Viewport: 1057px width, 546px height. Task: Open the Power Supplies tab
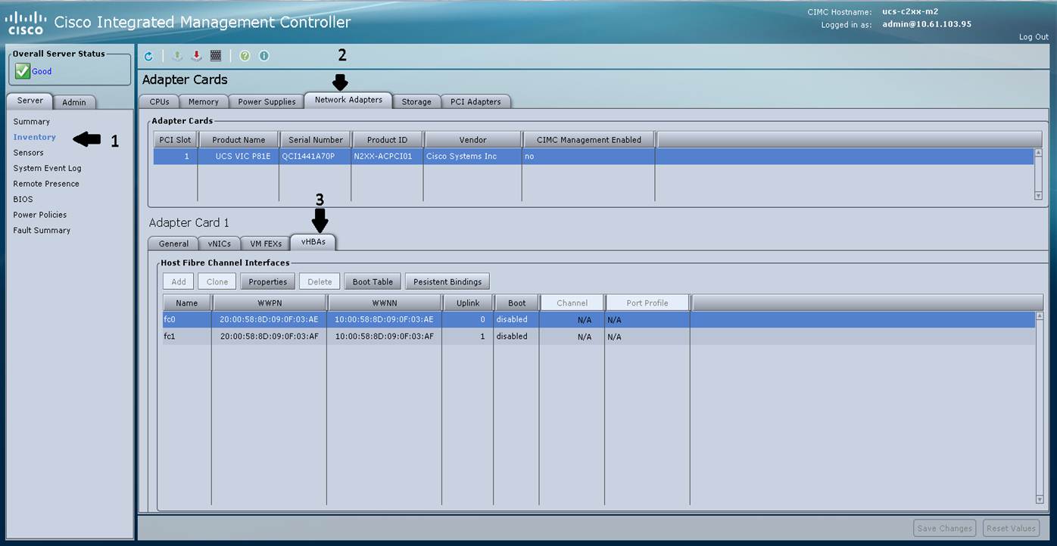point(267,102)
